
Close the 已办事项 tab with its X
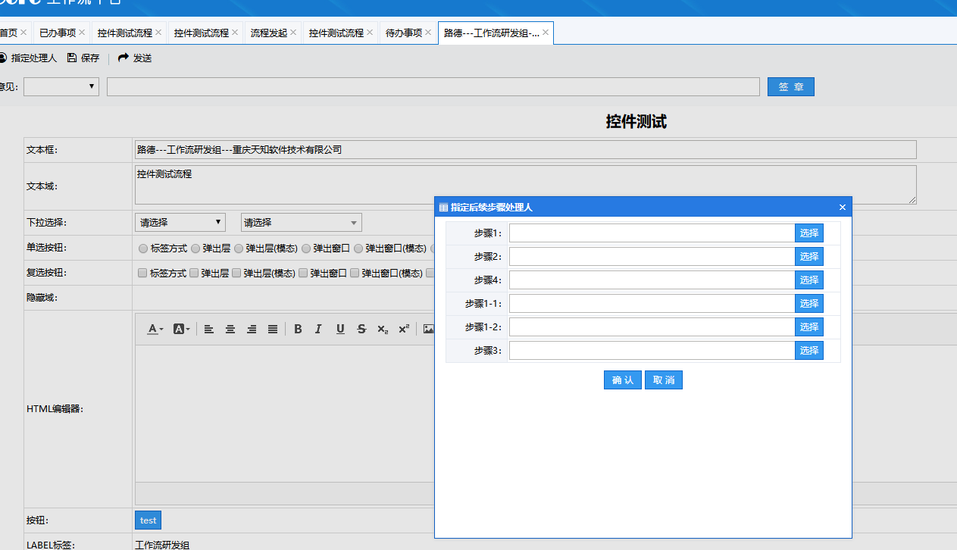83,33
